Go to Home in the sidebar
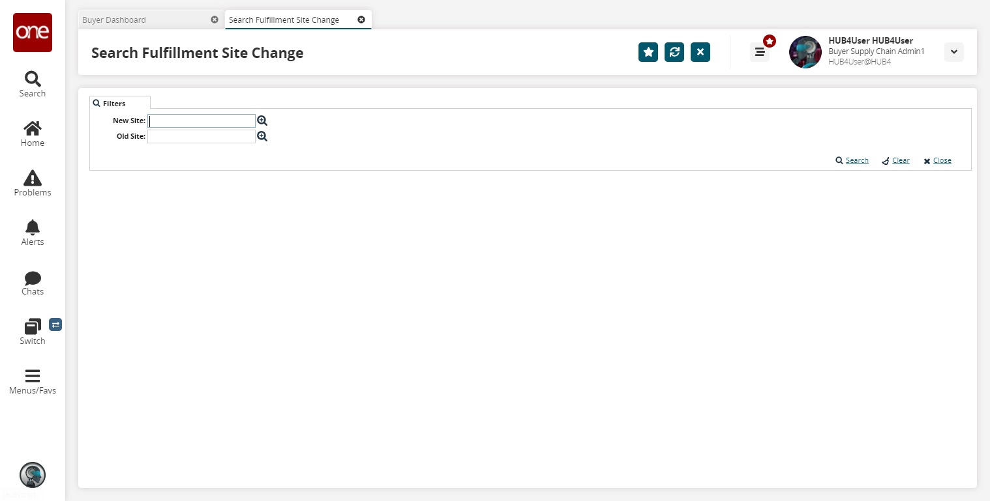Screen dimensions: 990x501 pyautogui.click(x=33, y=134)
